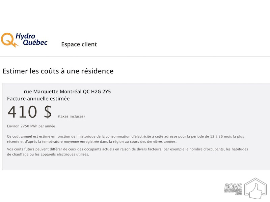Click the Environ 2750 kWh par année text
This screenshot has width=270, height=202.
(31, 126)
